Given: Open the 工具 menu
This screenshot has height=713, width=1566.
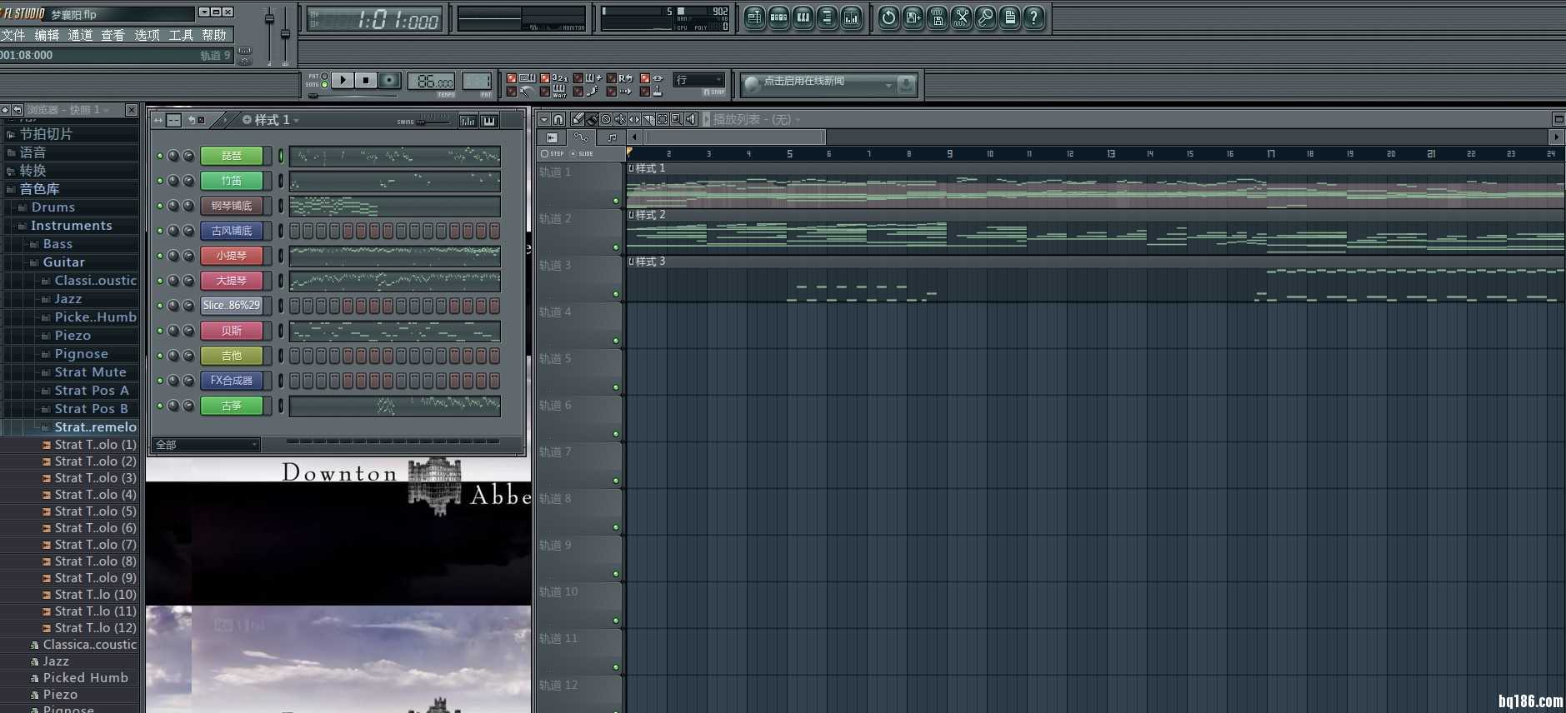Looking at the screenshot, I should pyautogui.click(x=181, y=35).
